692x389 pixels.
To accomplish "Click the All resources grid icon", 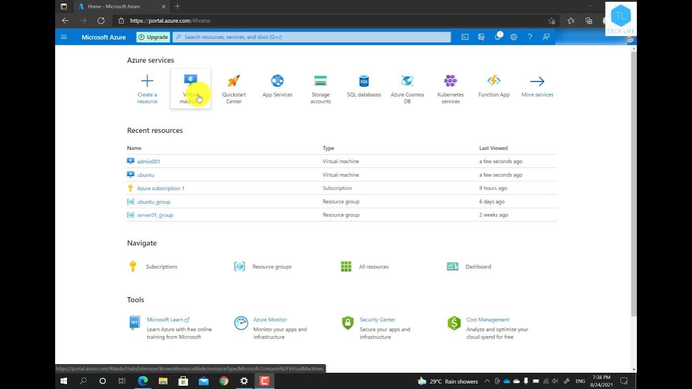I will [346, 266].
